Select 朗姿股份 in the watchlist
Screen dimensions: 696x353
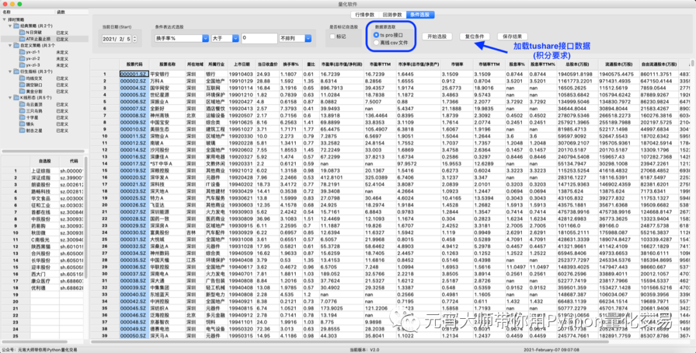[x=44, y=184]
